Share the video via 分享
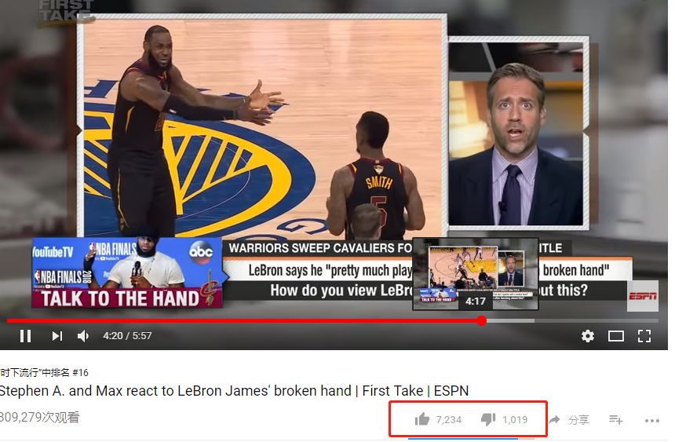675x442 pixels. [569, 419]
